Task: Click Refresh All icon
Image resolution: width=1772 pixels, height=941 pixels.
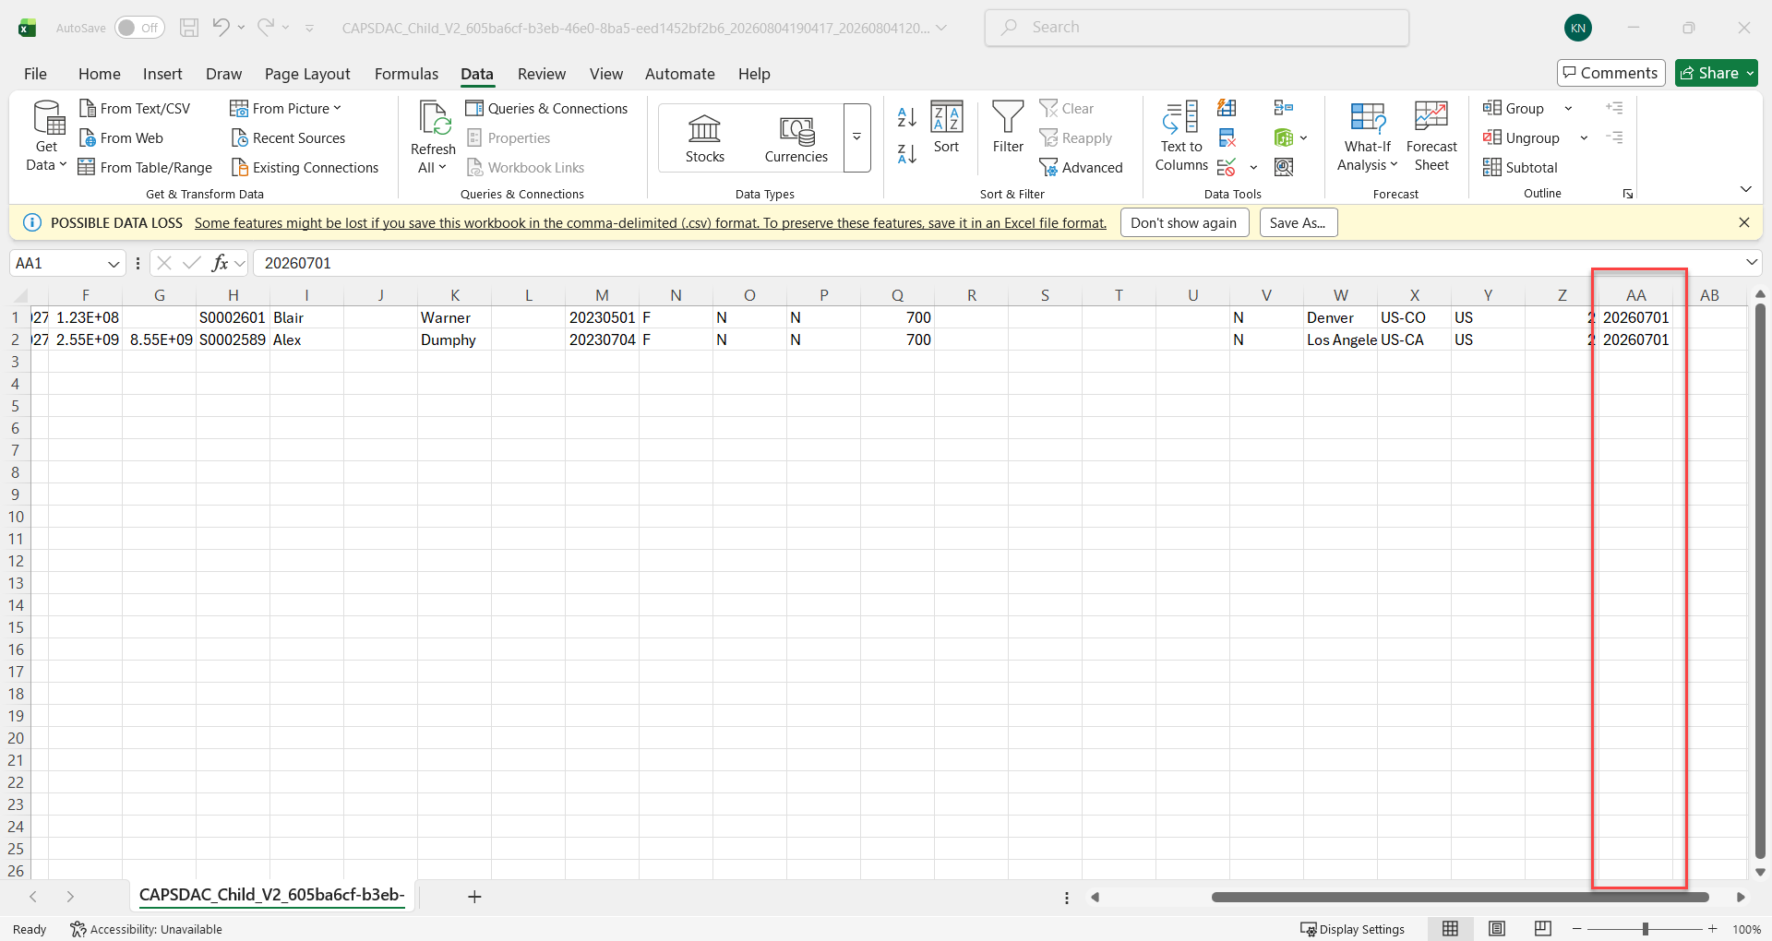Action: [x=433, y=137]
